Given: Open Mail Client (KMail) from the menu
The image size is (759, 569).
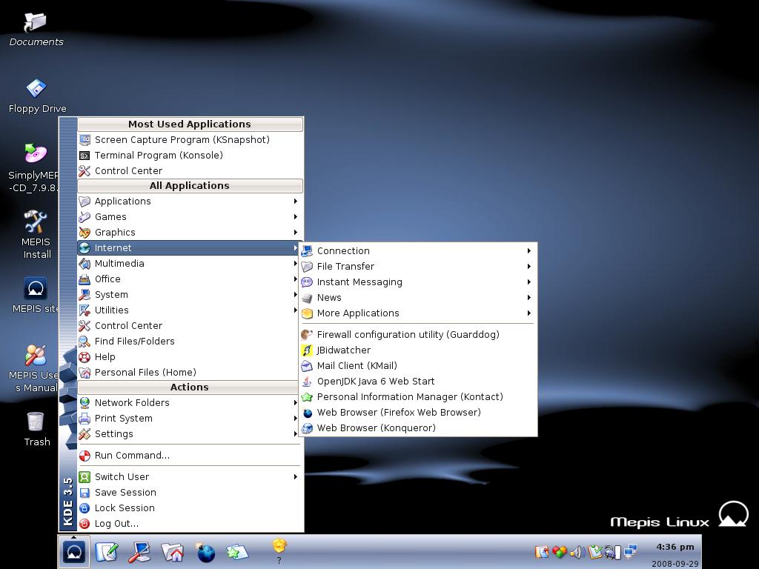Looking at the screenshot, I should pos(357,366).
